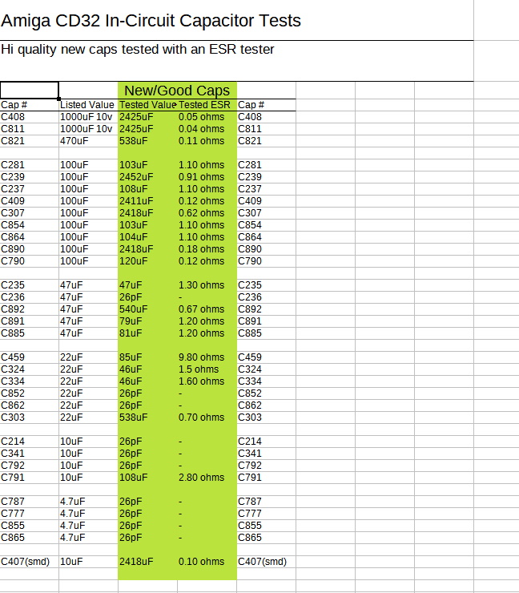Viewport: 519px width, 593px height.
Task: Click tested value '85uF'
Action: [131, 357]
